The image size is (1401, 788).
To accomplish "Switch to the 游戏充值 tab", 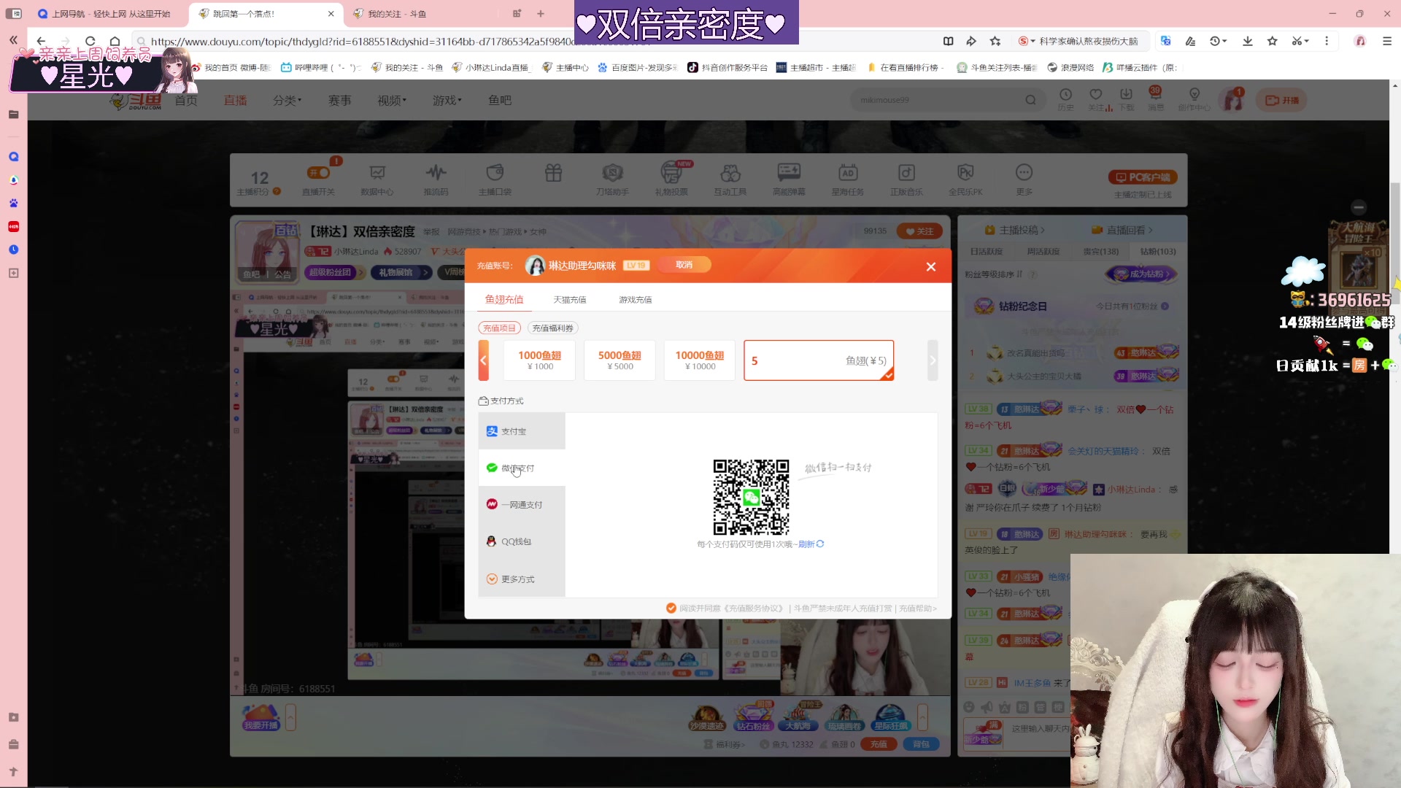I will coord(636,300).
